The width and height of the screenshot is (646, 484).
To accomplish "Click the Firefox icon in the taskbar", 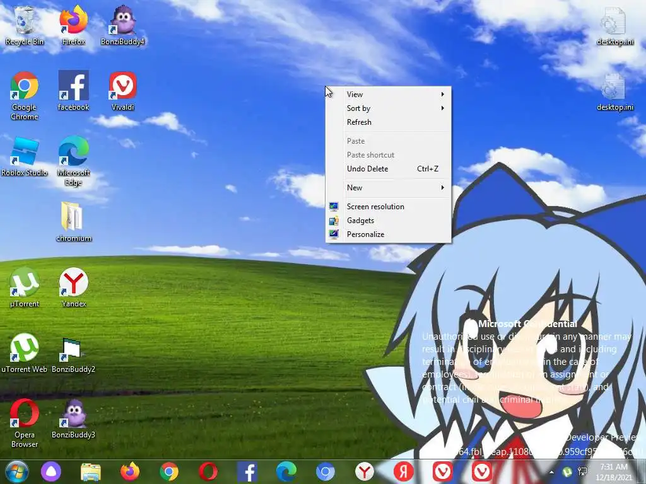I will coord(130,471).
